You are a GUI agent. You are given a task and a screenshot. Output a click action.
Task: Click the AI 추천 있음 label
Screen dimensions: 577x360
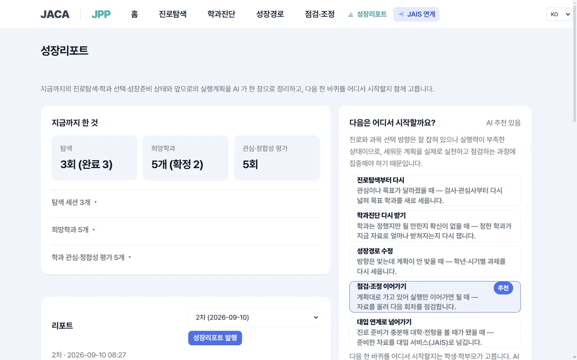pos(504,123)
